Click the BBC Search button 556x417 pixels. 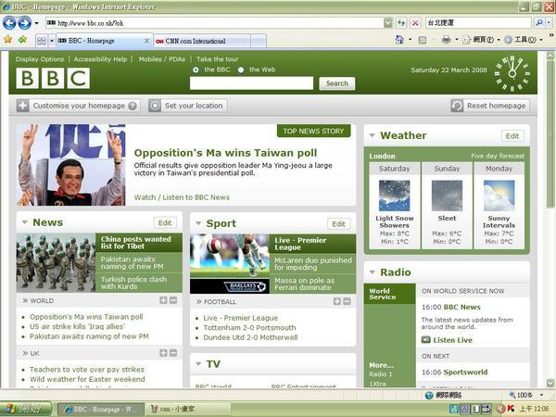(x=337, y=83)
